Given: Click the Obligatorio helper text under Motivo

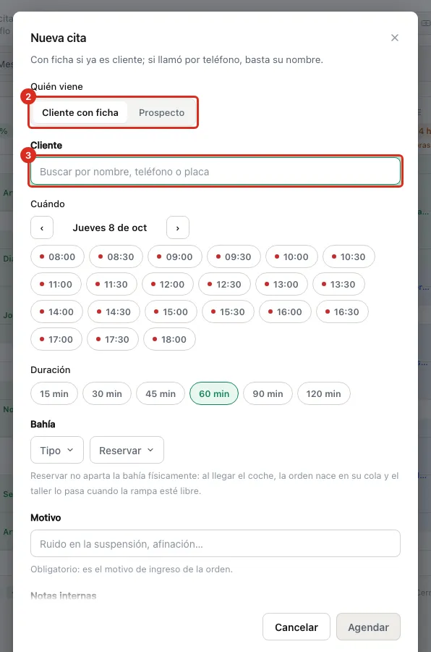Looking at the screenshot, I should coord(131,569).
